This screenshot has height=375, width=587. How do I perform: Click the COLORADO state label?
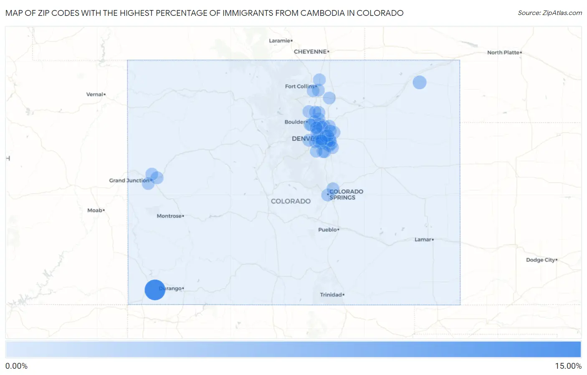(x=291, y=201)
